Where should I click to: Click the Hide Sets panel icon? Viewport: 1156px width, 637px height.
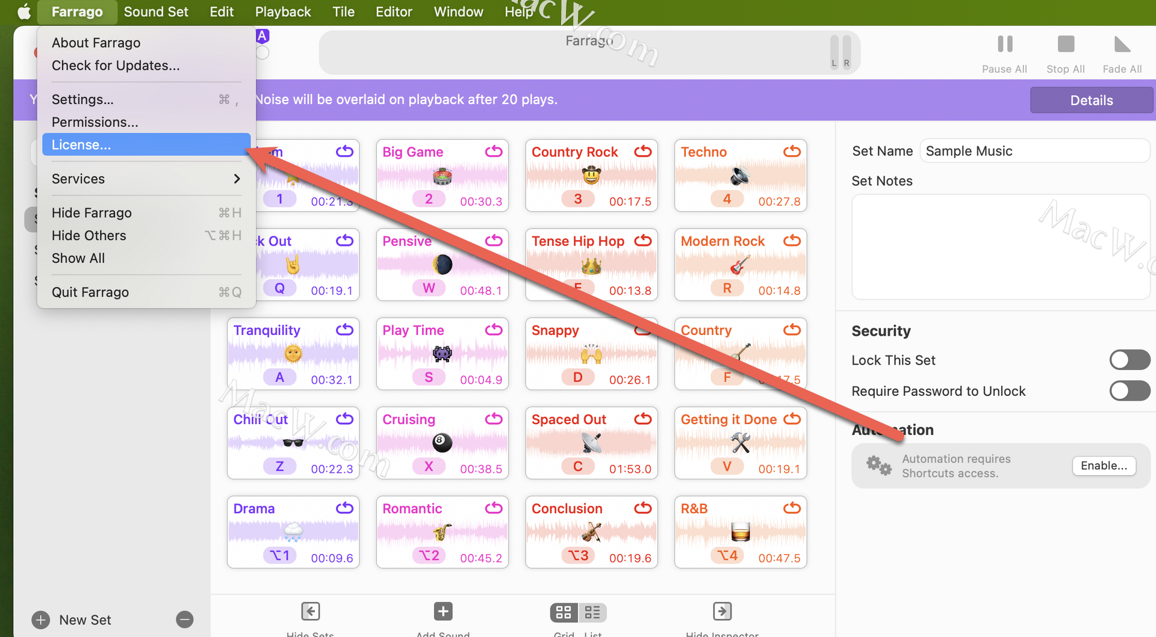click(x=310, y=612)
